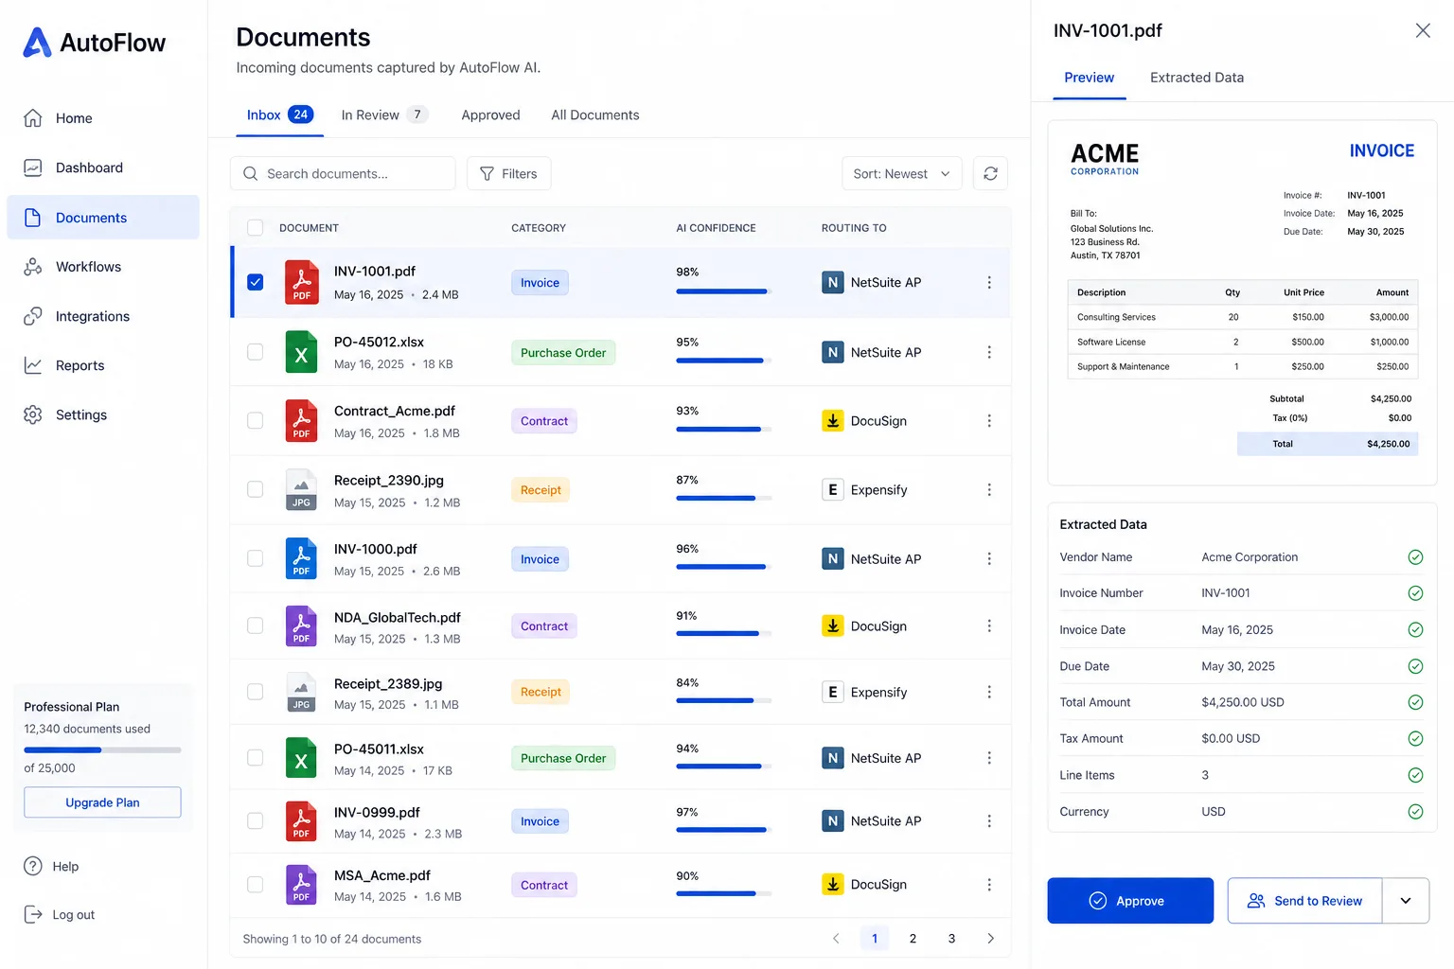Check the Contract_Acme.pdf checkbox

255,420
